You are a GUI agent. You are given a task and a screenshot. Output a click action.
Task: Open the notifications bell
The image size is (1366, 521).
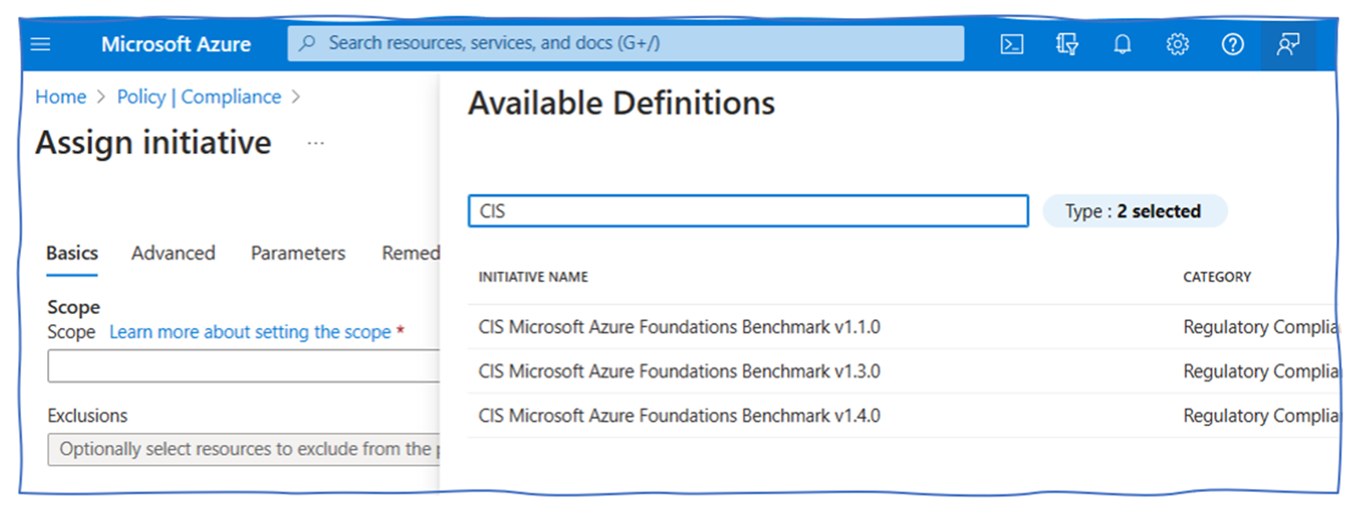tap(1122, 44)
